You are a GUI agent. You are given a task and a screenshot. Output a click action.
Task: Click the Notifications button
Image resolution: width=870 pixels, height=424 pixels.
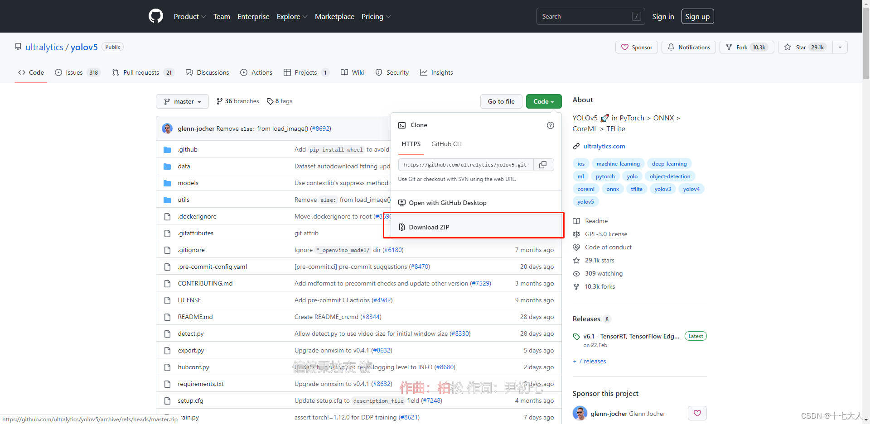689,47
